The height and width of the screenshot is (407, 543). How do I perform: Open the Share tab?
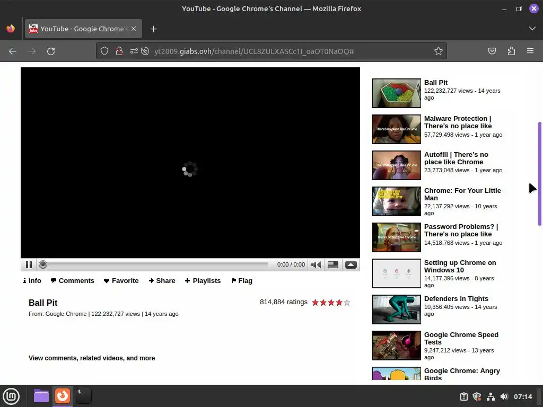point(162,281)
